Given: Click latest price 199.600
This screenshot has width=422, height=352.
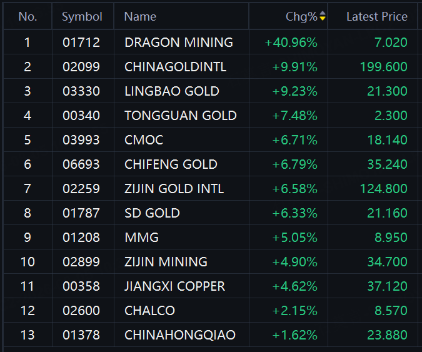Looking at the screenshot, I should coord(384,67).
